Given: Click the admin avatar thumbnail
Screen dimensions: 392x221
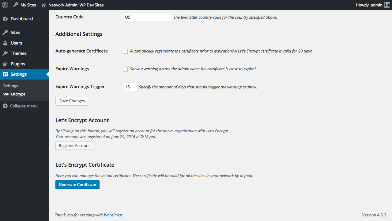Looking at the screenshot, I should click(x=387, y=5).
